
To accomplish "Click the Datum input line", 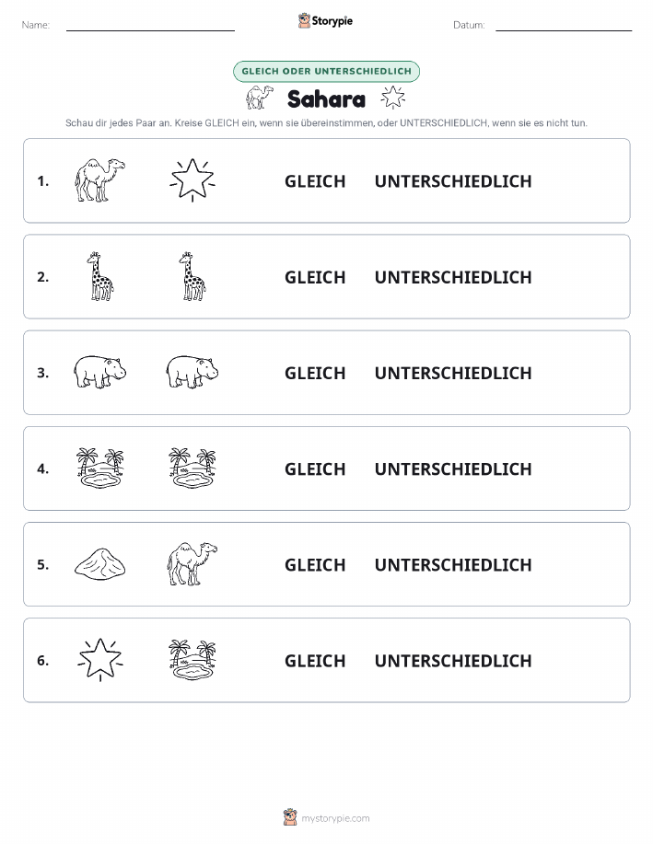I will tap(564, 26).
